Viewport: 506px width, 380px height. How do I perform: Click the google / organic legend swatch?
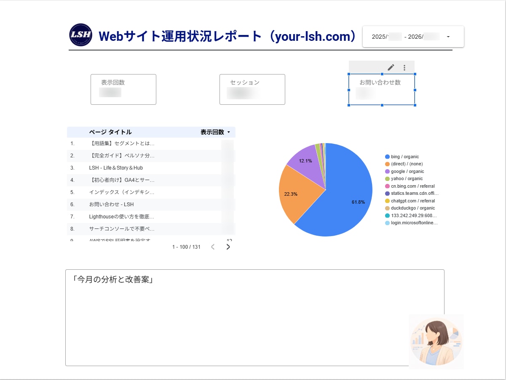(x=387, y=171)
